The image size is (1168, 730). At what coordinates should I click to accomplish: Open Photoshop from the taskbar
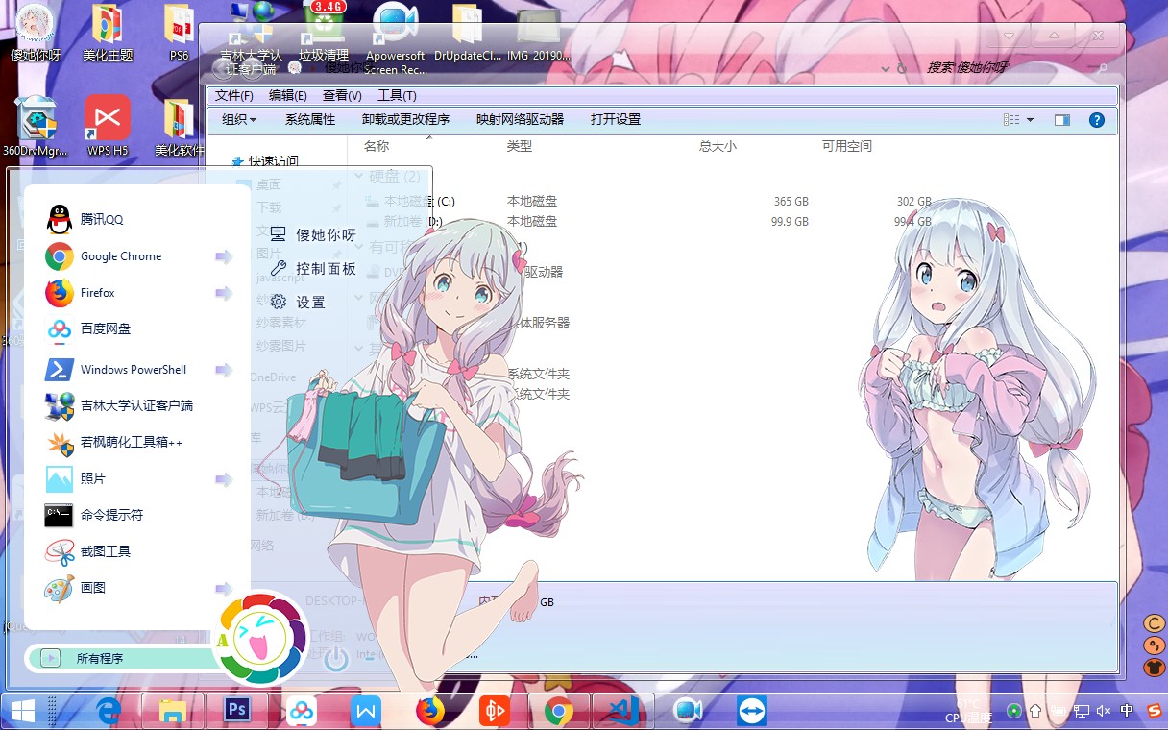point(236,711)
